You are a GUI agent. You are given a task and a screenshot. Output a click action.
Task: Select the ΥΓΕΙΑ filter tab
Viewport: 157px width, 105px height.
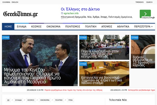pos(70,100)
